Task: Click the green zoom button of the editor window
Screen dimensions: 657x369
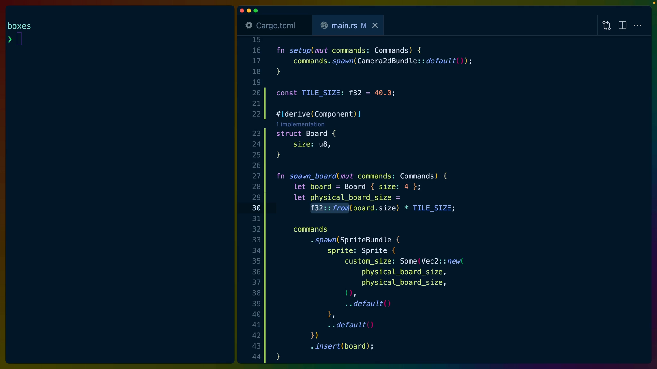Action: [256, 11]
